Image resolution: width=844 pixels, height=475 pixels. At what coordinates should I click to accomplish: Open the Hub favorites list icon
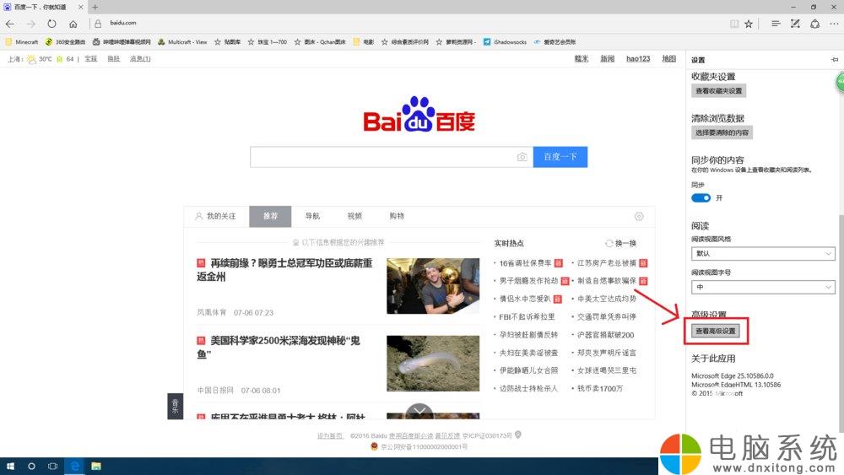(776, 24)
